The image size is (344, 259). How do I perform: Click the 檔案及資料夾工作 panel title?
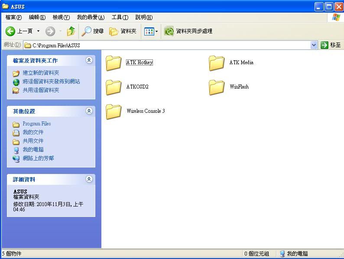click(36, 61)
